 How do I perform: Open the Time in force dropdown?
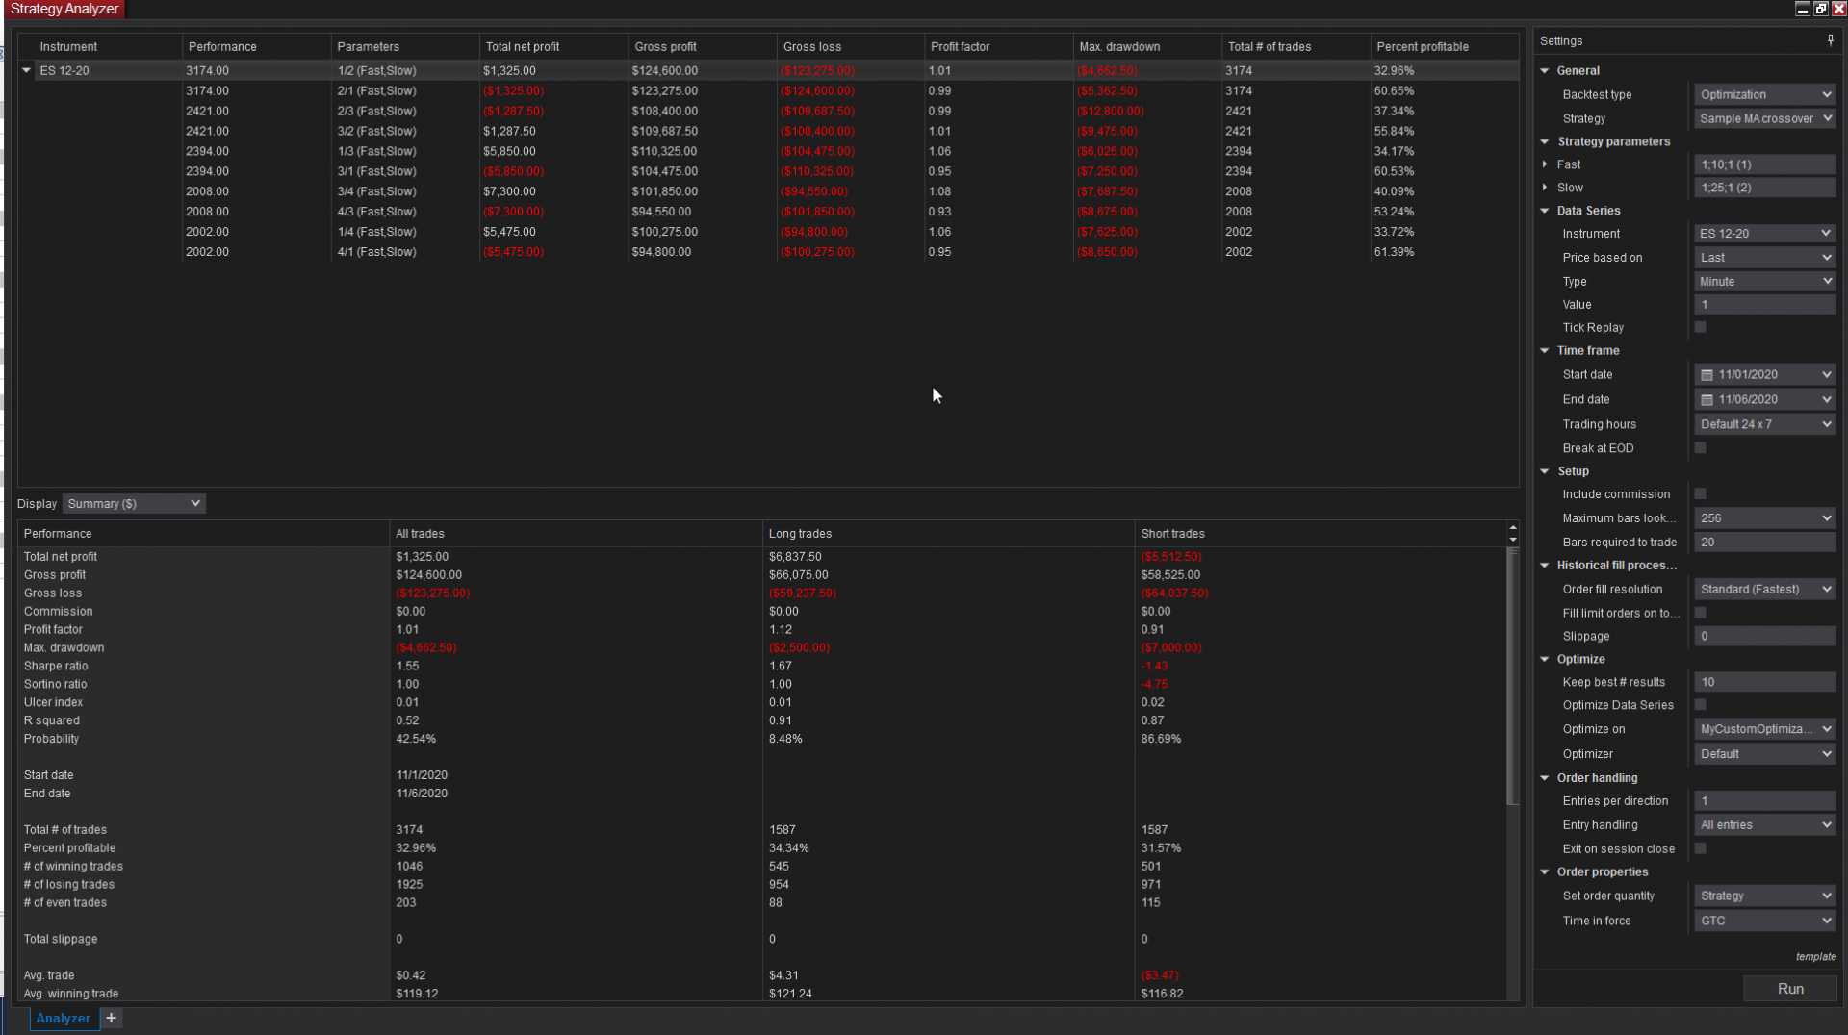coord(1765,921)
